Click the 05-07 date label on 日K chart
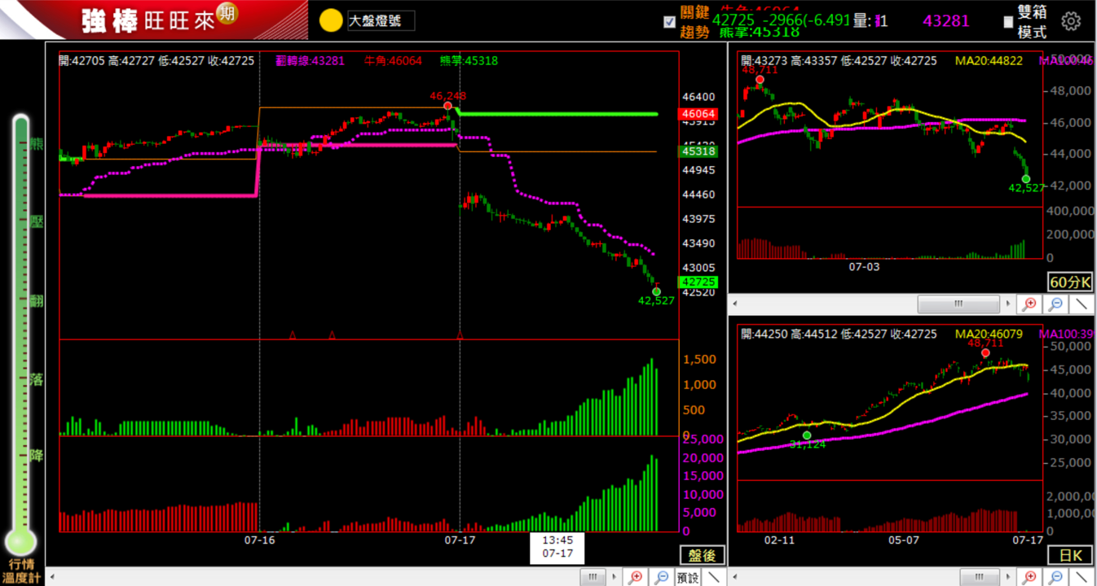The width and height of the screenshot is (1097, 586). [904, 540]
